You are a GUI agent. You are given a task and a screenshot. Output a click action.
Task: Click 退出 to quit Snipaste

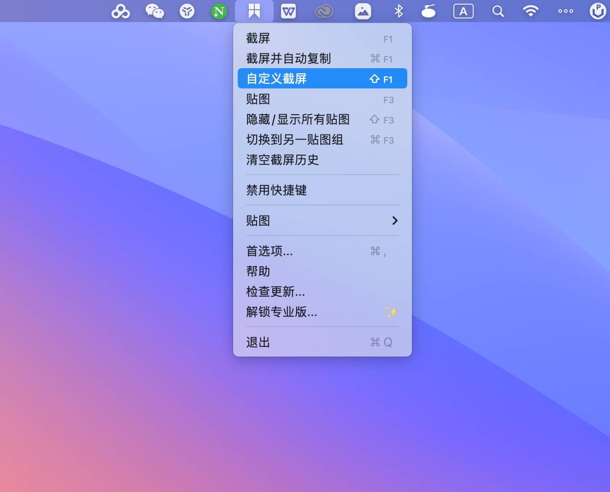[x=258, y=343]
